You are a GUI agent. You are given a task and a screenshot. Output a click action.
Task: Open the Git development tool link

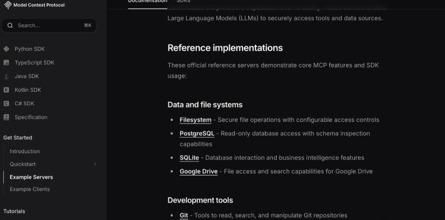[x=184, y=216]
